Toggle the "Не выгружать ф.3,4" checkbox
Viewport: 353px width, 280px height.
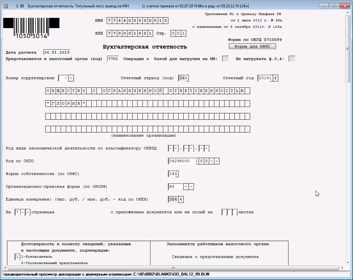[292, 59]
